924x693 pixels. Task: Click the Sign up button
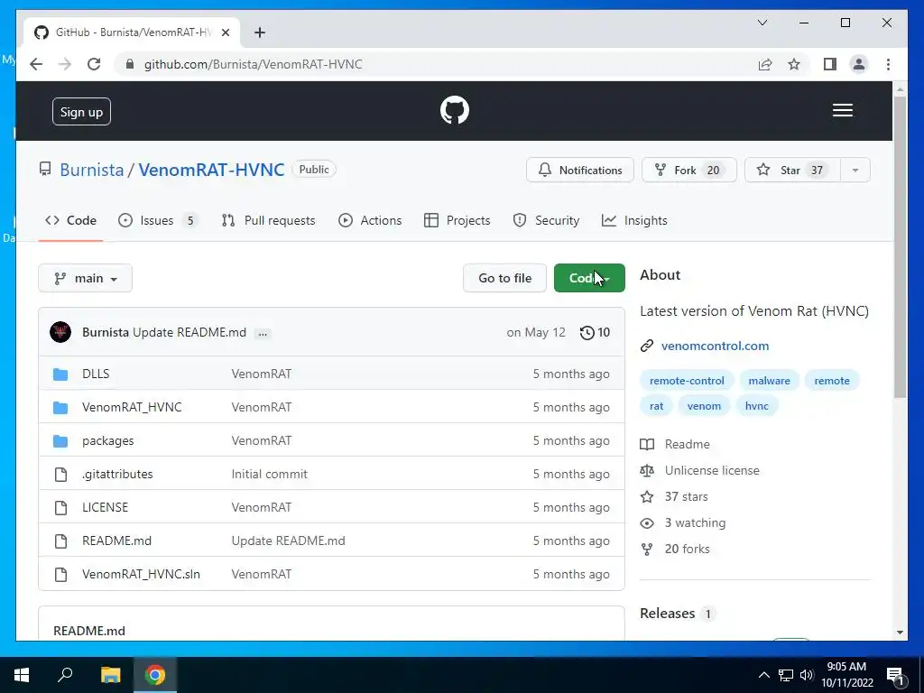coord(81,112)
